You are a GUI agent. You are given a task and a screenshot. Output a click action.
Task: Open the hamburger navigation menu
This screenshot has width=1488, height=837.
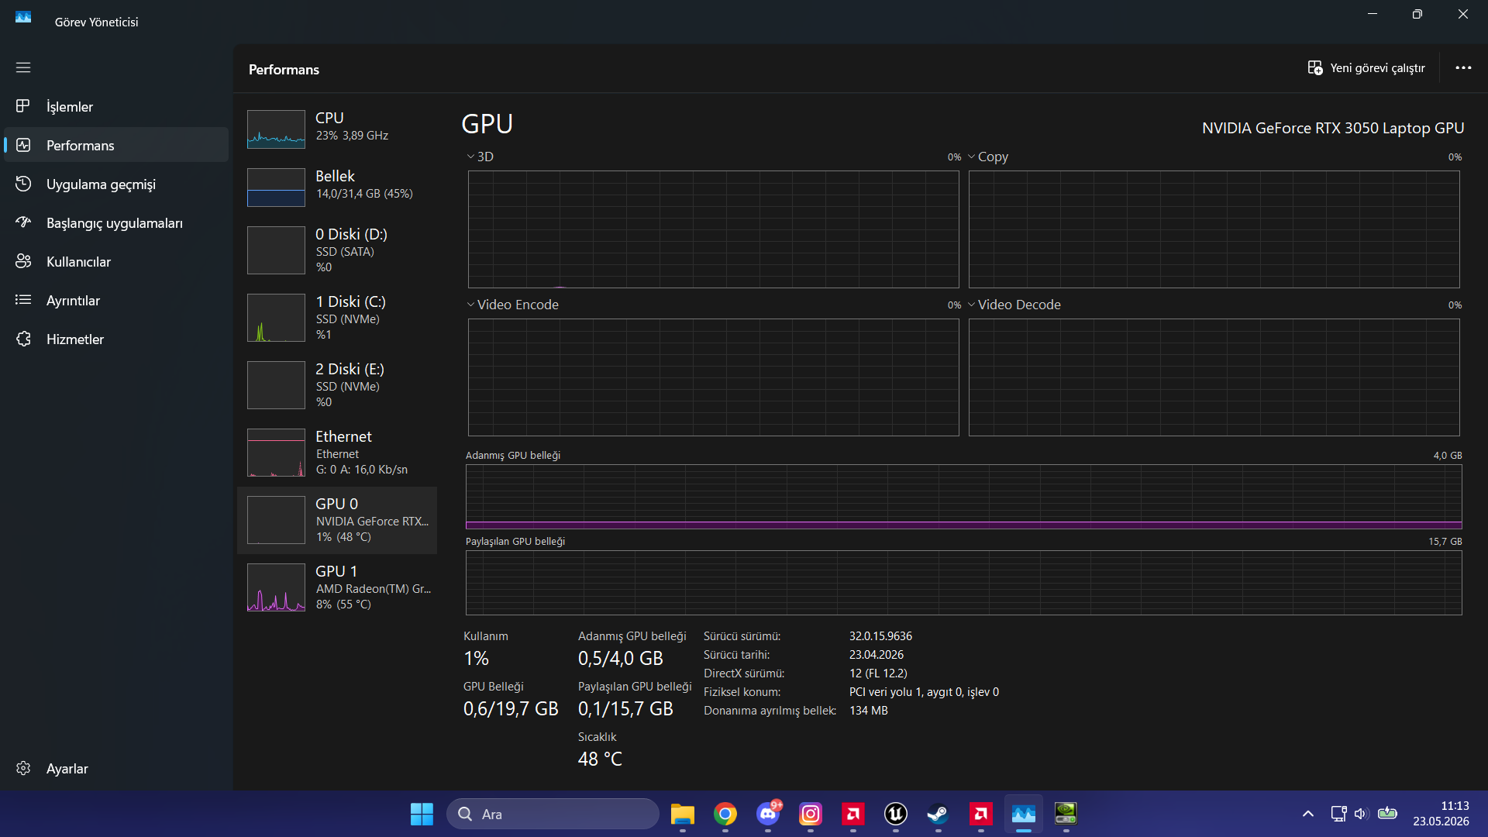coord(23,67)
